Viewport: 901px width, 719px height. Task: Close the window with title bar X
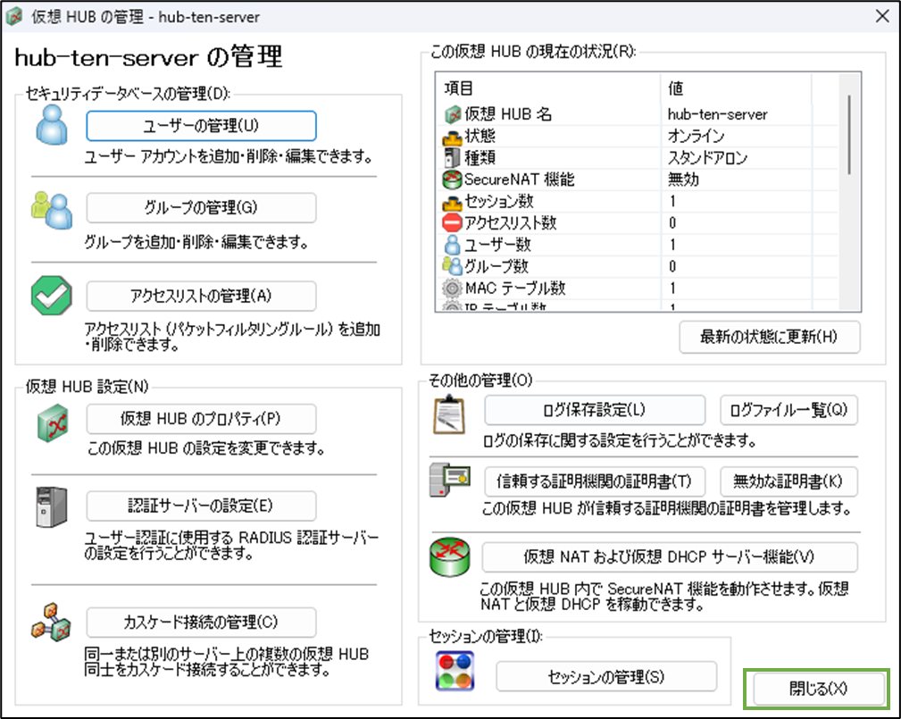tap(882, 16)
